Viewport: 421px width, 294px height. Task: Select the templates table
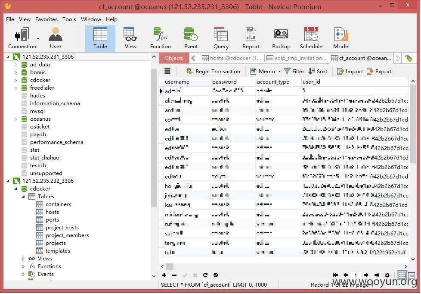click(x=58, y=251)
